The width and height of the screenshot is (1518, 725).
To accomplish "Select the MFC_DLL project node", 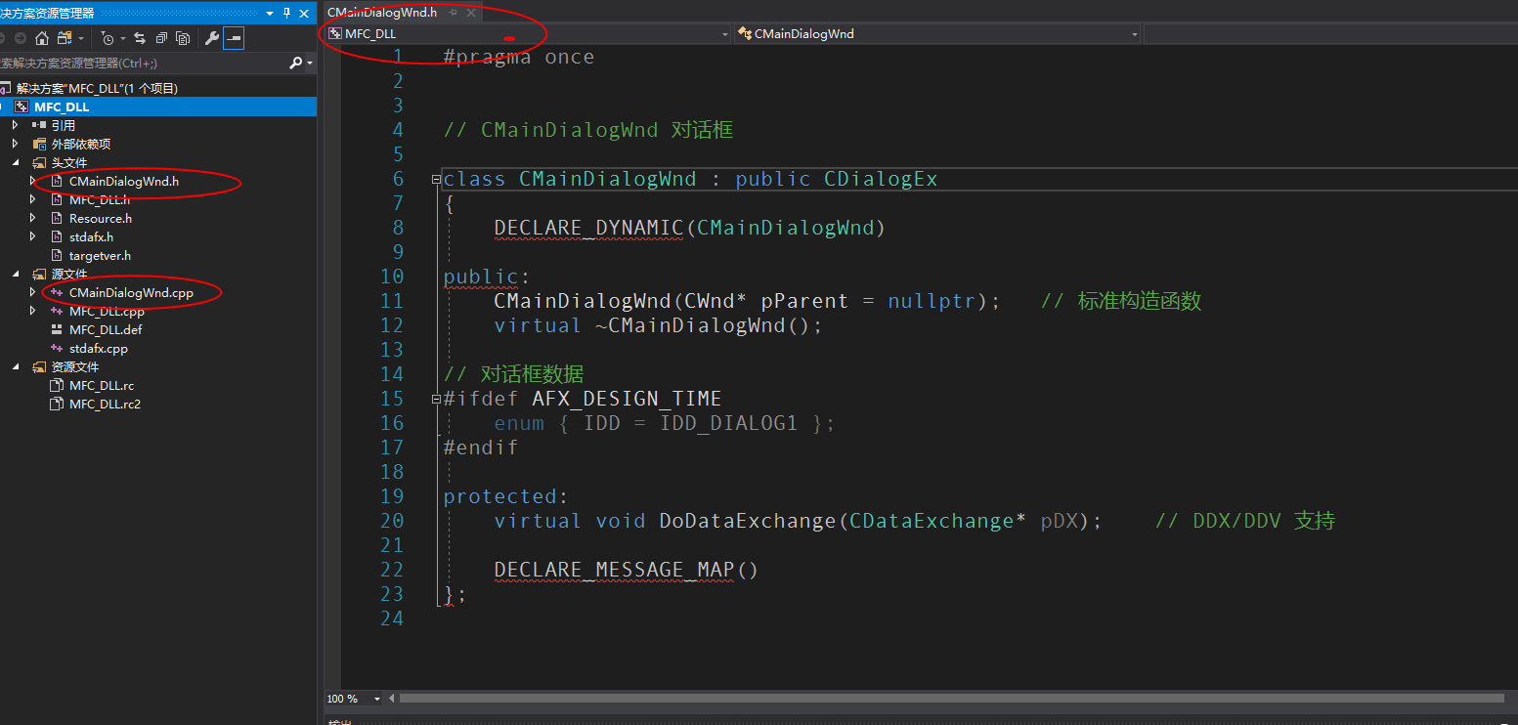I will coord(158,107).
